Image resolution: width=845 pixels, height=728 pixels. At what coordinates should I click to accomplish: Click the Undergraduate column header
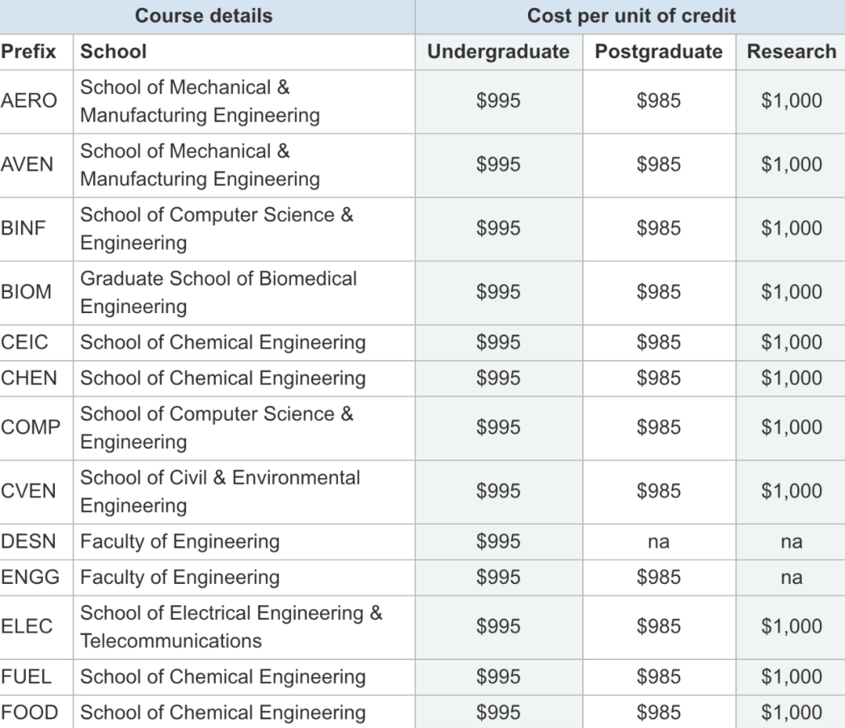click(x=498, y=52)
